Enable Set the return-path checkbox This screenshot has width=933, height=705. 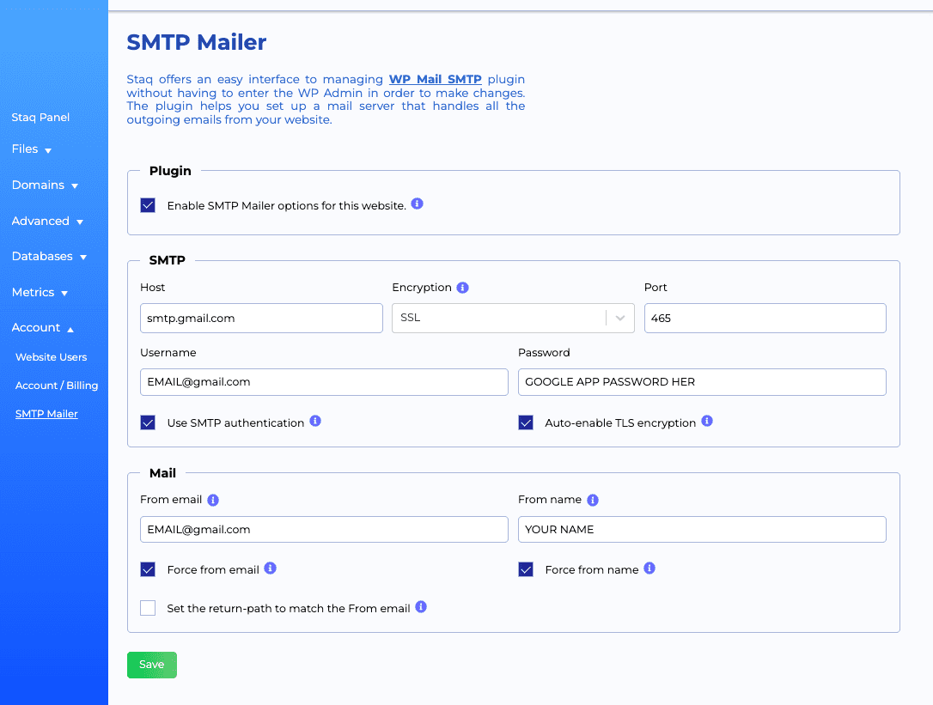click(148, 608)
